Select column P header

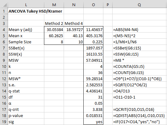(x=108, y=5)
